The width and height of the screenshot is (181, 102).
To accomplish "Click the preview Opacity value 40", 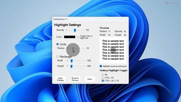I will coord(125,31).
